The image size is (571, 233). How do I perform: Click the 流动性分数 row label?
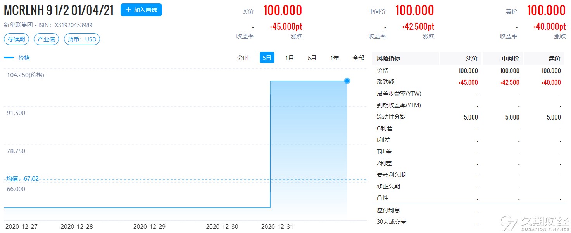click(x=392, y=117)
